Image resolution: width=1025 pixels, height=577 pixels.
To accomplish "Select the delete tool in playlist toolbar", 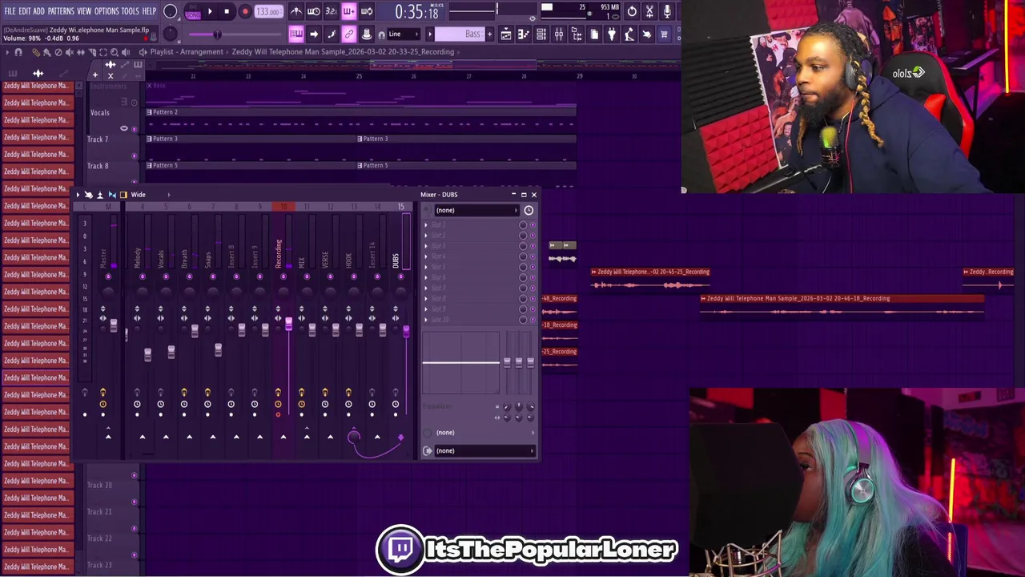I will [x=58, y=52].
